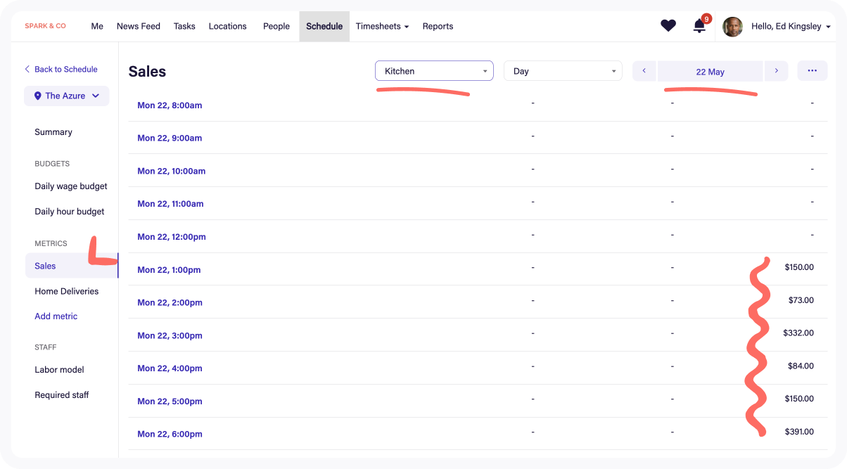Open more options via the ellipsis button
The image size is (847, 469).
click(x=813, y=70)
